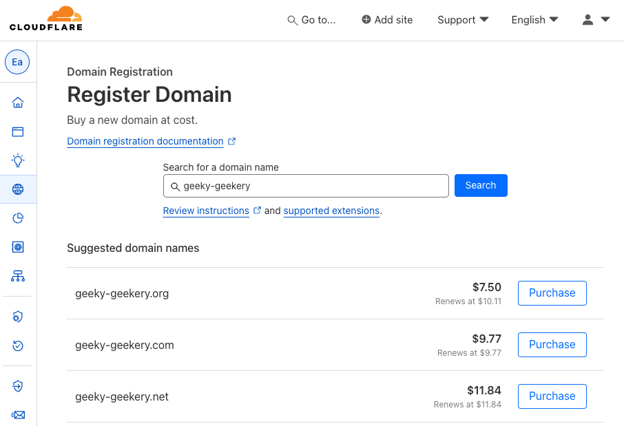Click the envelope Email icon in sidebar
The width and height of the screenshot is (624, 426).
[x=18, y=414]
